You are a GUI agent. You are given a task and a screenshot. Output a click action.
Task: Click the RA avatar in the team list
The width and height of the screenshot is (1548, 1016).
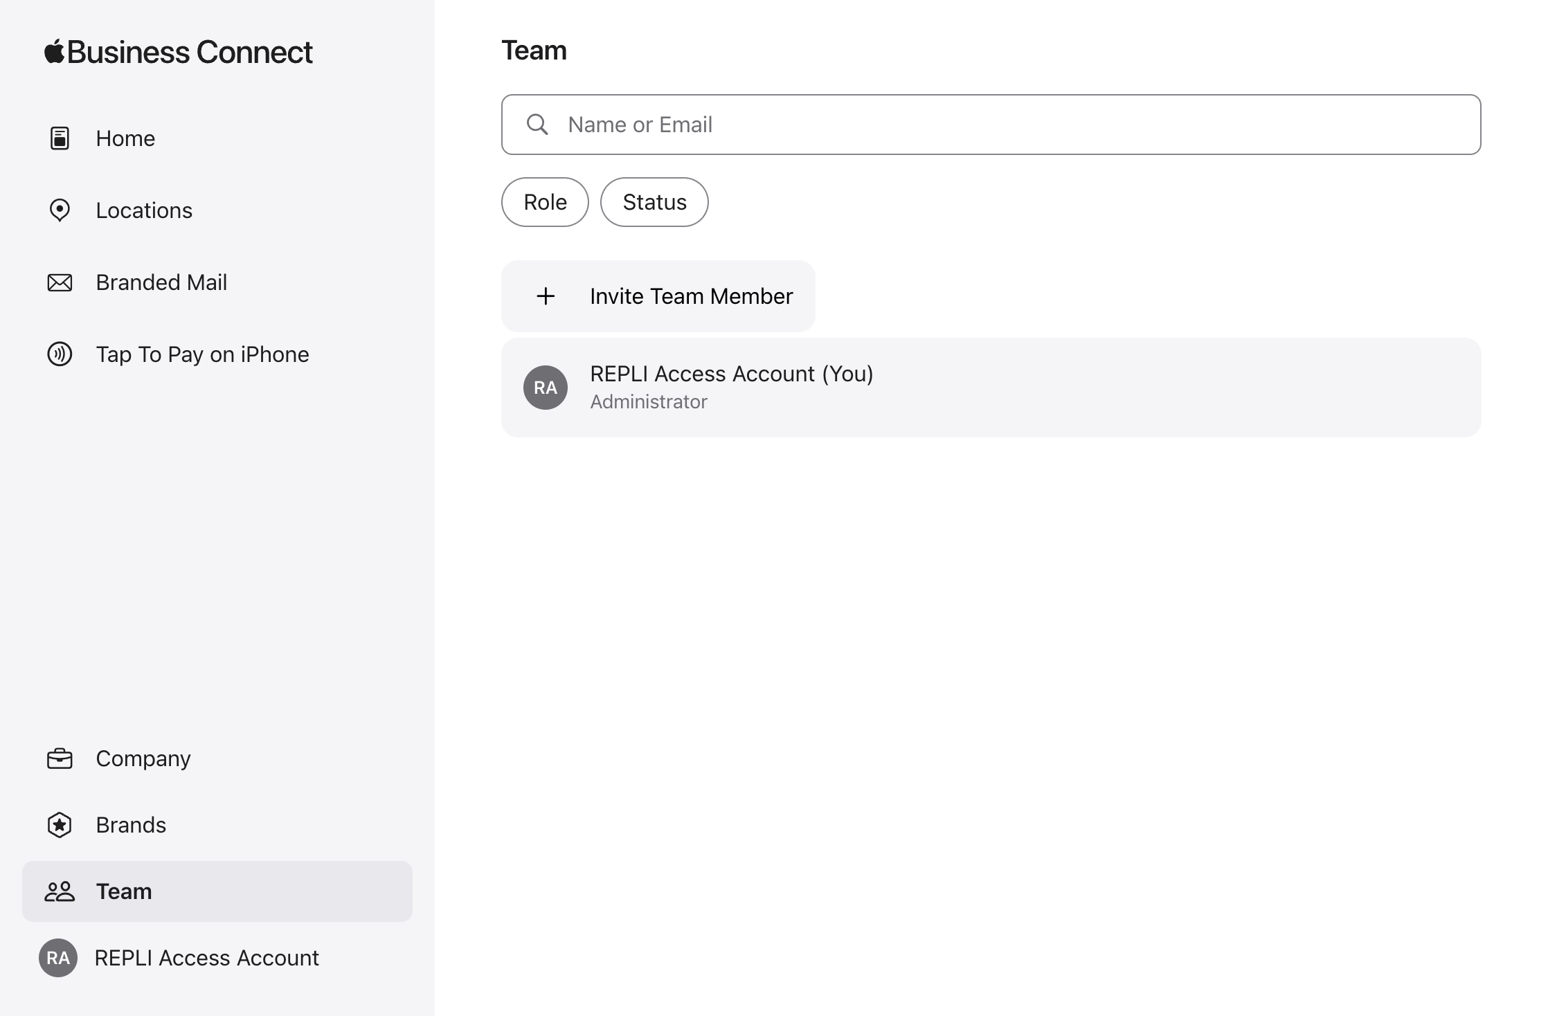click(546, 388)
